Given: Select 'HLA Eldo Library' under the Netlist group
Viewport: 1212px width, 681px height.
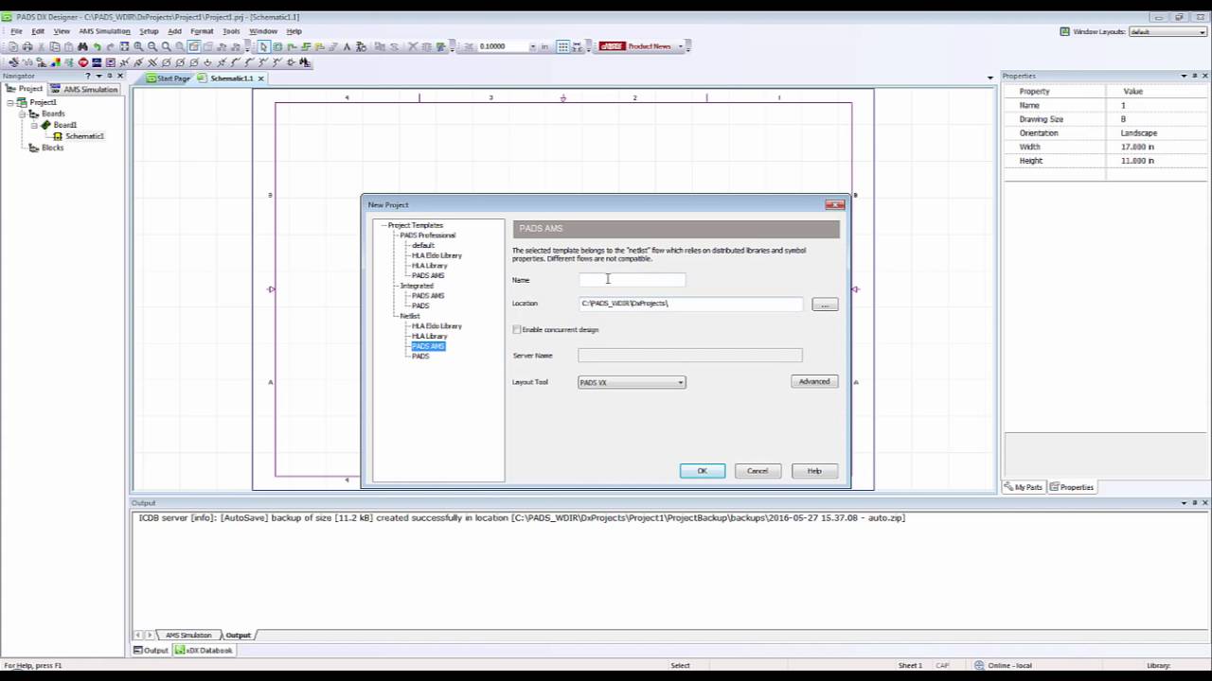Looking at the screenshot, I should 437,326.
